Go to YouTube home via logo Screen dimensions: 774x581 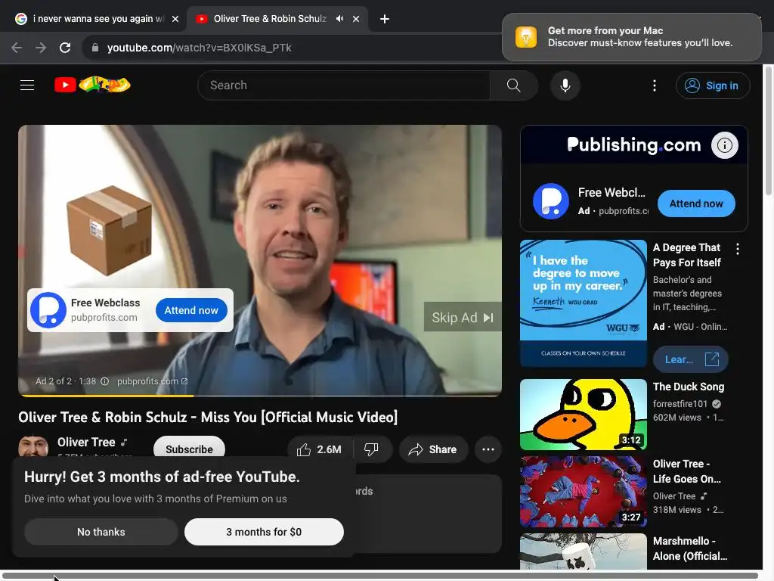pyautogui.click(x=92, y=85)
